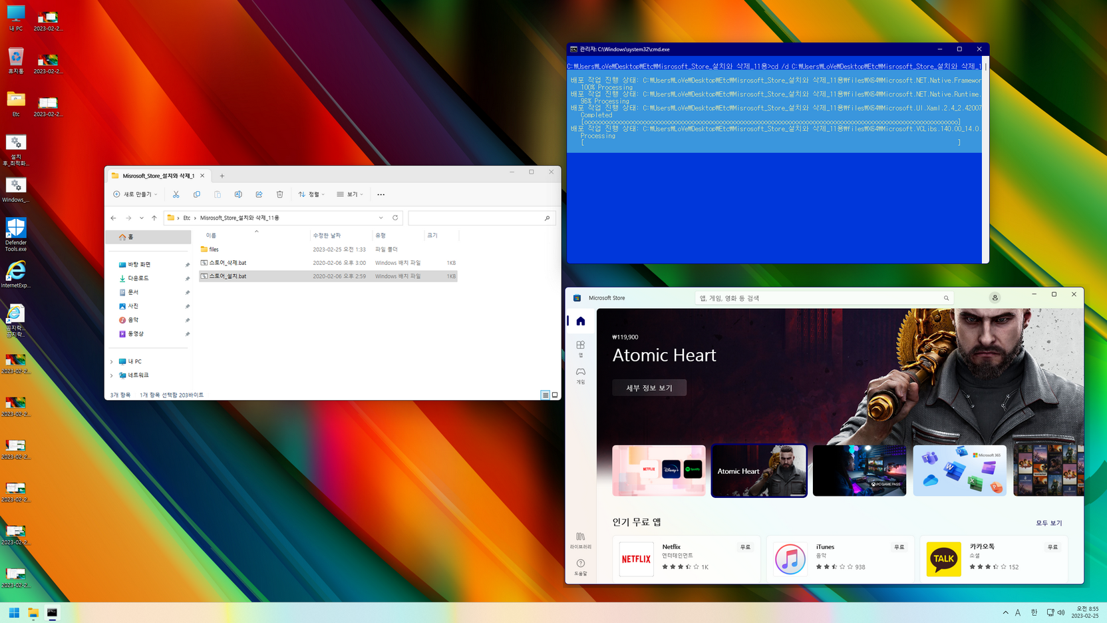
Task: Click the Rename icon in Explorer toolbar
Action: pyautogui.click(x=238, y=194)
